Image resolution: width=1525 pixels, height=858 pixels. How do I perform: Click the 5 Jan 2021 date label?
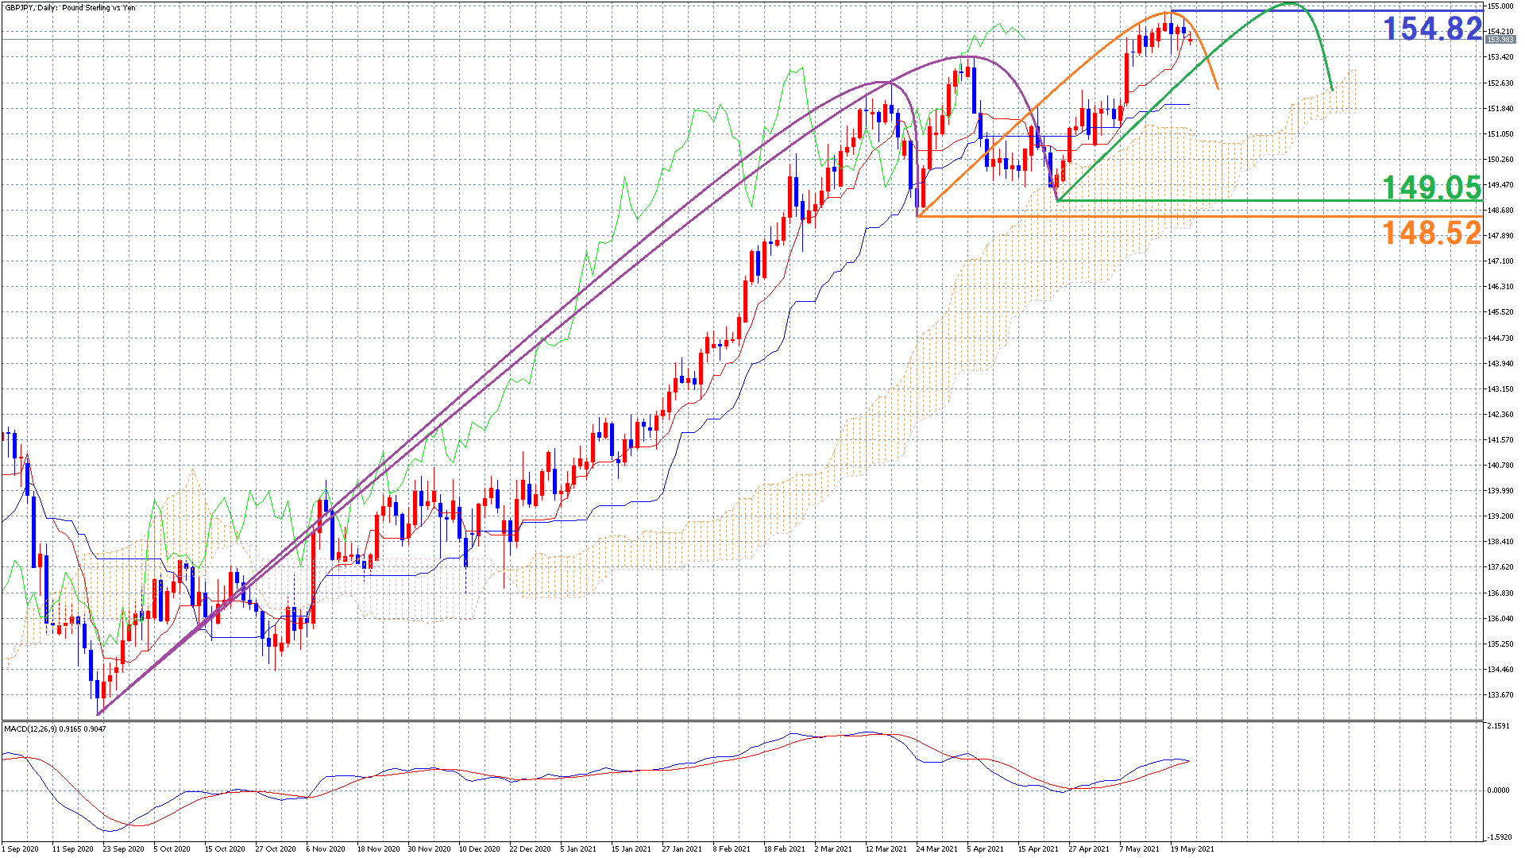[x=578, y=849]
